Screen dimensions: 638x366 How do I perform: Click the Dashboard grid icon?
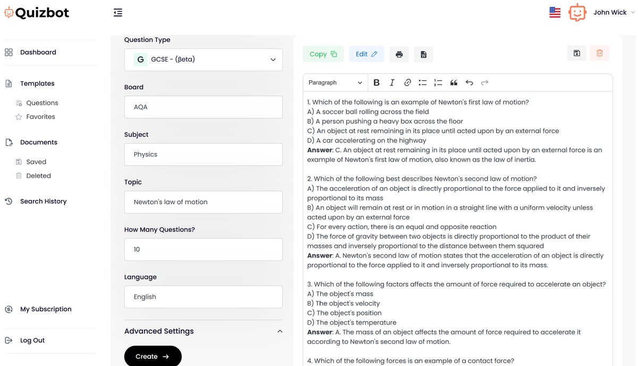[9, 52]
